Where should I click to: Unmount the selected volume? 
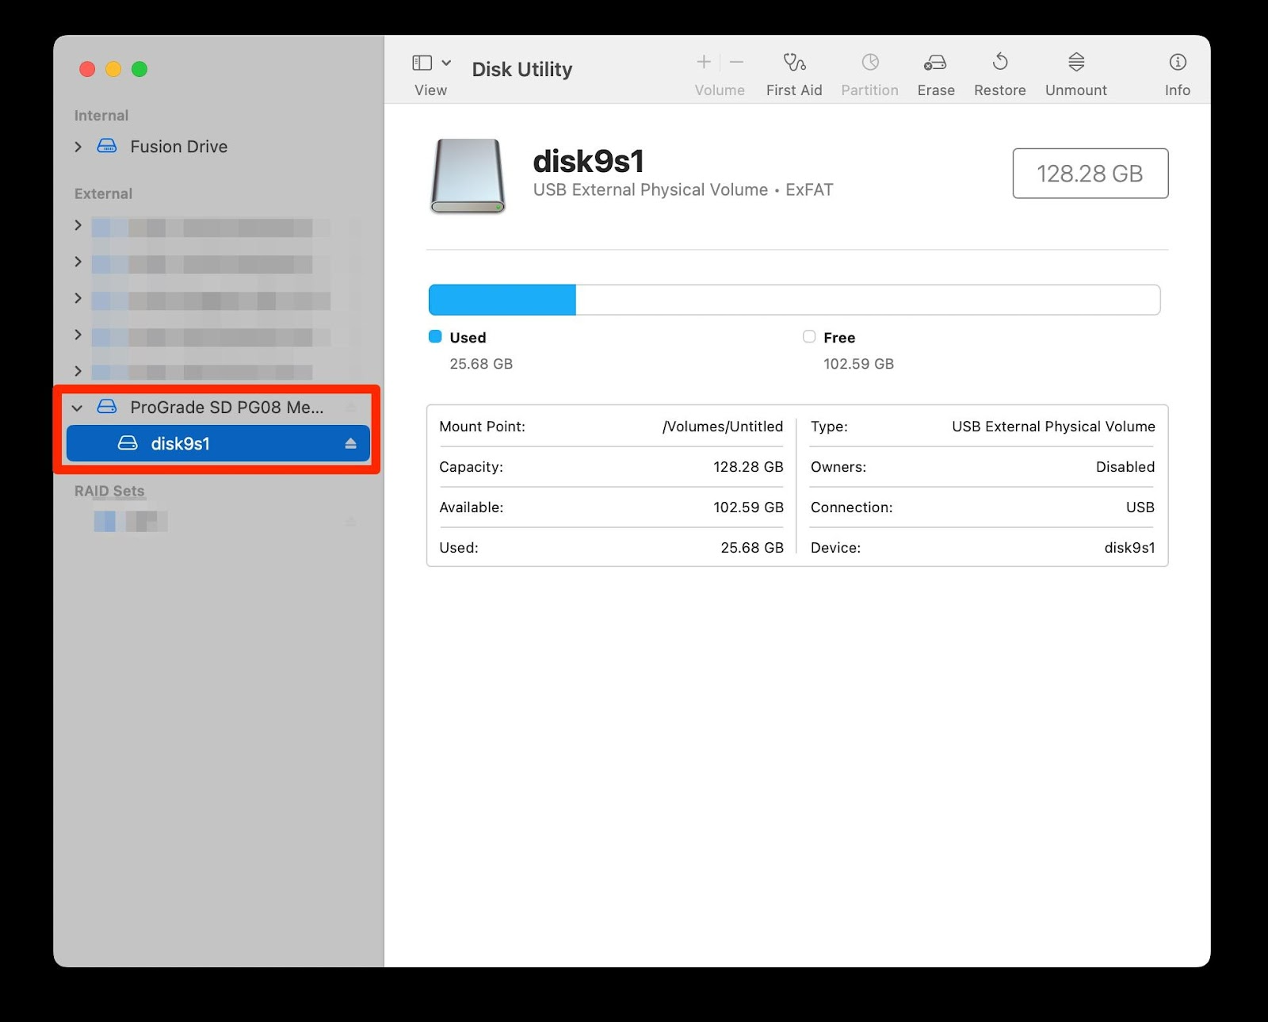coord(1075,71)
